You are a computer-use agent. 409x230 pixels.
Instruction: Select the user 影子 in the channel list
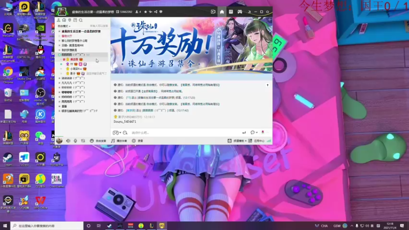(73, 74)
